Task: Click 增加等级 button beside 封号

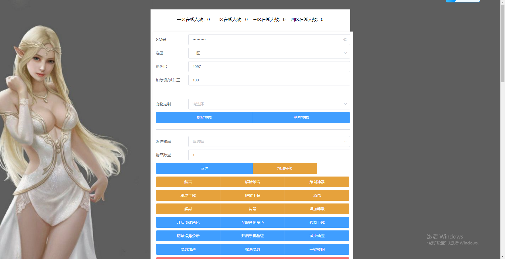Action: pyautogui.click(x=317, y=209)
